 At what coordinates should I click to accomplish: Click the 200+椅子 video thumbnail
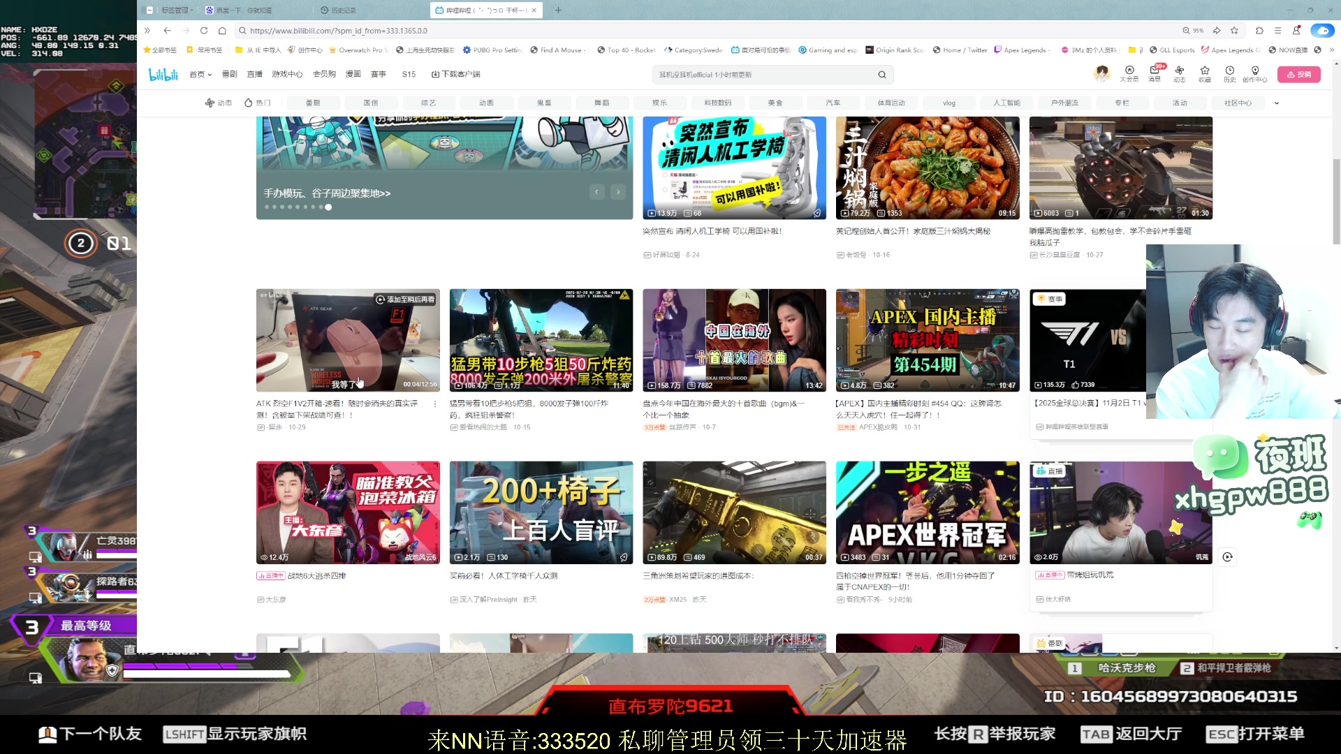(541, 512)
